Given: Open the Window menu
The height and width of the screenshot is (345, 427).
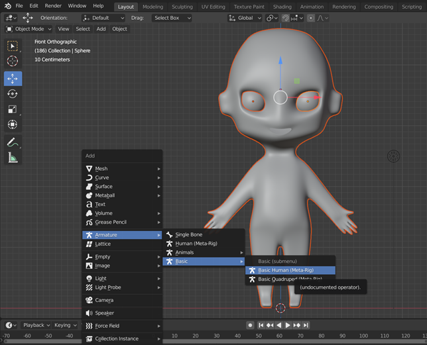Looking at the screenshot, I should tap(77, 6).
